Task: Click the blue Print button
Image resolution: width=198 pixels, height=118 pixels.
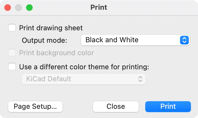Action: point(168,106)
